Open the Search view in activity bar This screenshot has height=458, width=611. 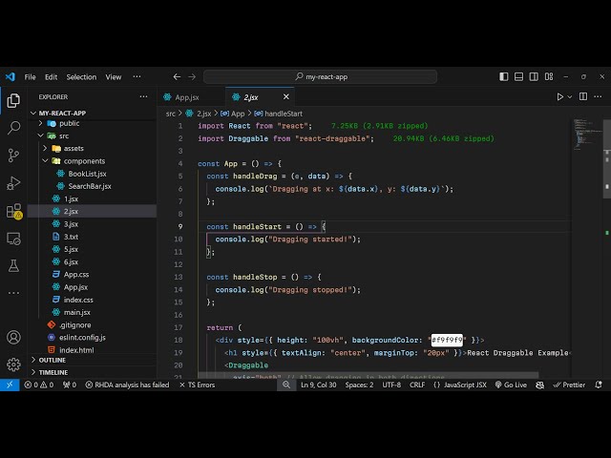tap(13, 127)
